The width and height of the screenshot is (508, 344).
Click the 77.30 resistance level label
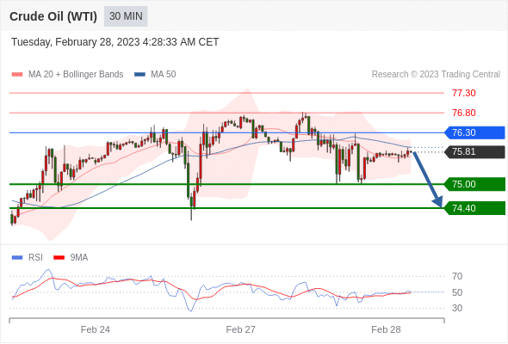(463, 93)
